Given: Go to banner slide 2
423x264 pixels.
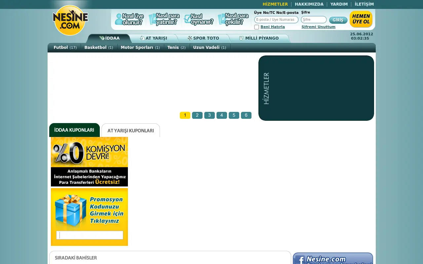Looking at the screenshot, I should click(x=197, y=115).
